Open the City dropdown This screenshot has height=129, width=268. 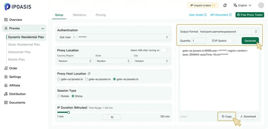click(152, 61)
